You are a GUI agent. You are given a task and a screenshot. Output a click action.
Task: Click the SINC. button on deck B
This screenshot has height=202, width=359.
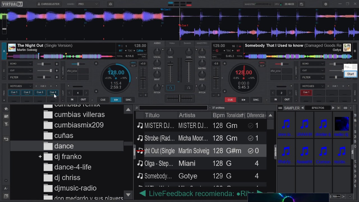pos(256,100)
